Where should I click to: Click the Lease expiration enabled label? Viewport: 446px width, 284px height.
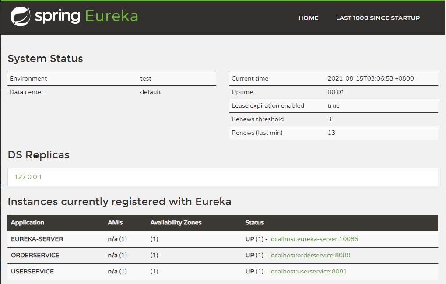[x=268, y=106]
